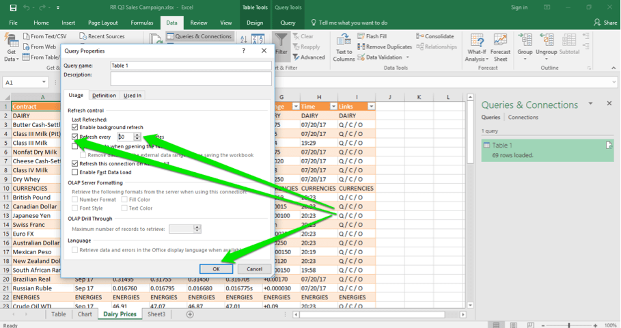Viewport: 621px width, 328px height.
Task: Open Text to Columns wizard
Action: pos(344,48)
